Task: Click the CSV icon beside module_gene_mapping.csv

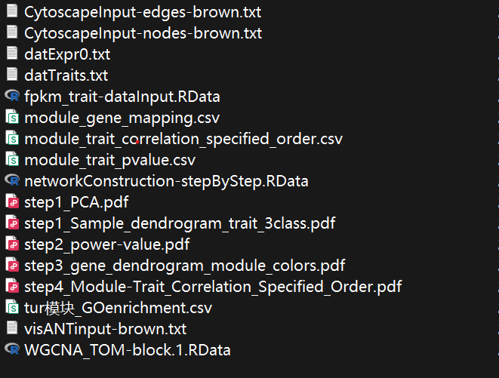Action: pos(11,118)
